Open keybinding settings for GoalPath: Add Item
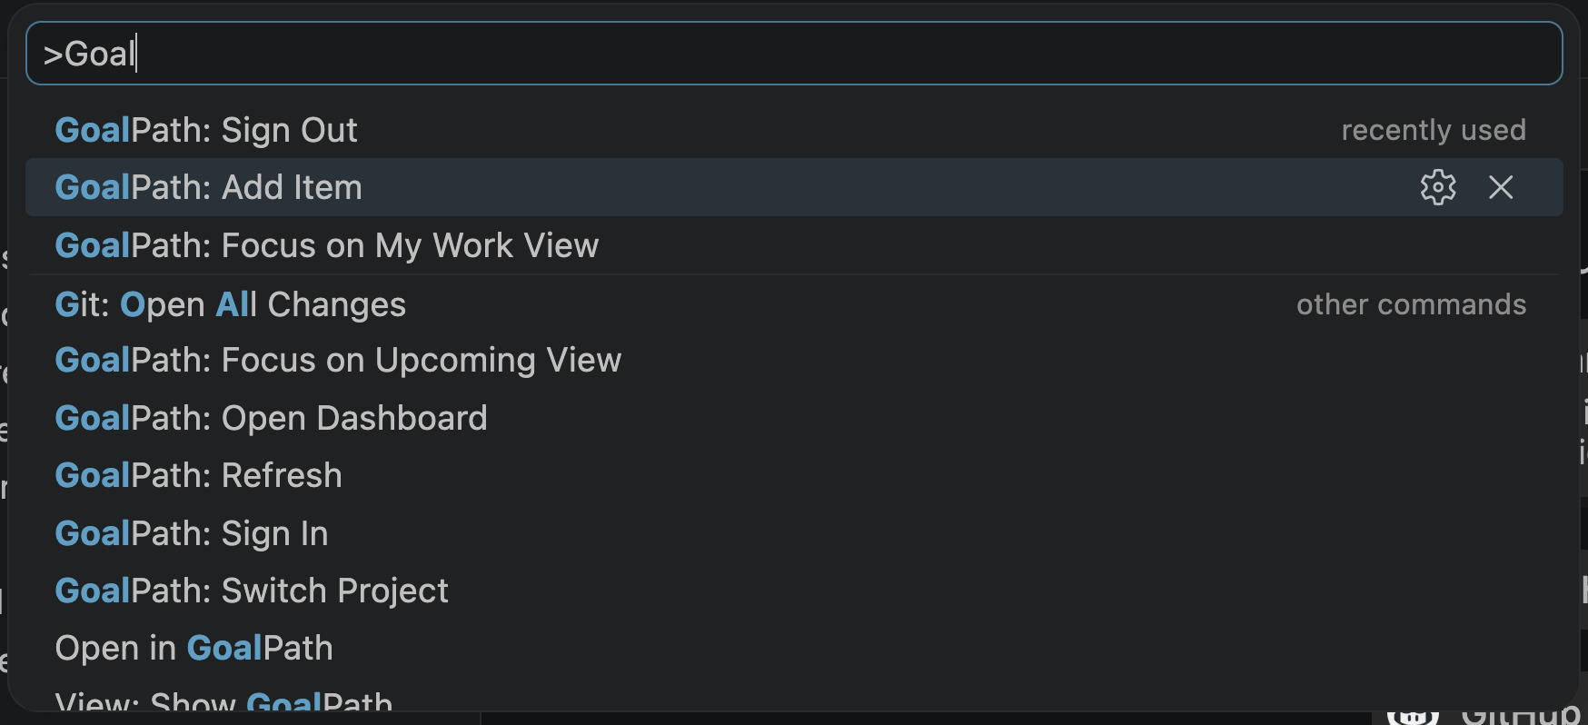 pyautogui.click(x=1436, y=188)
